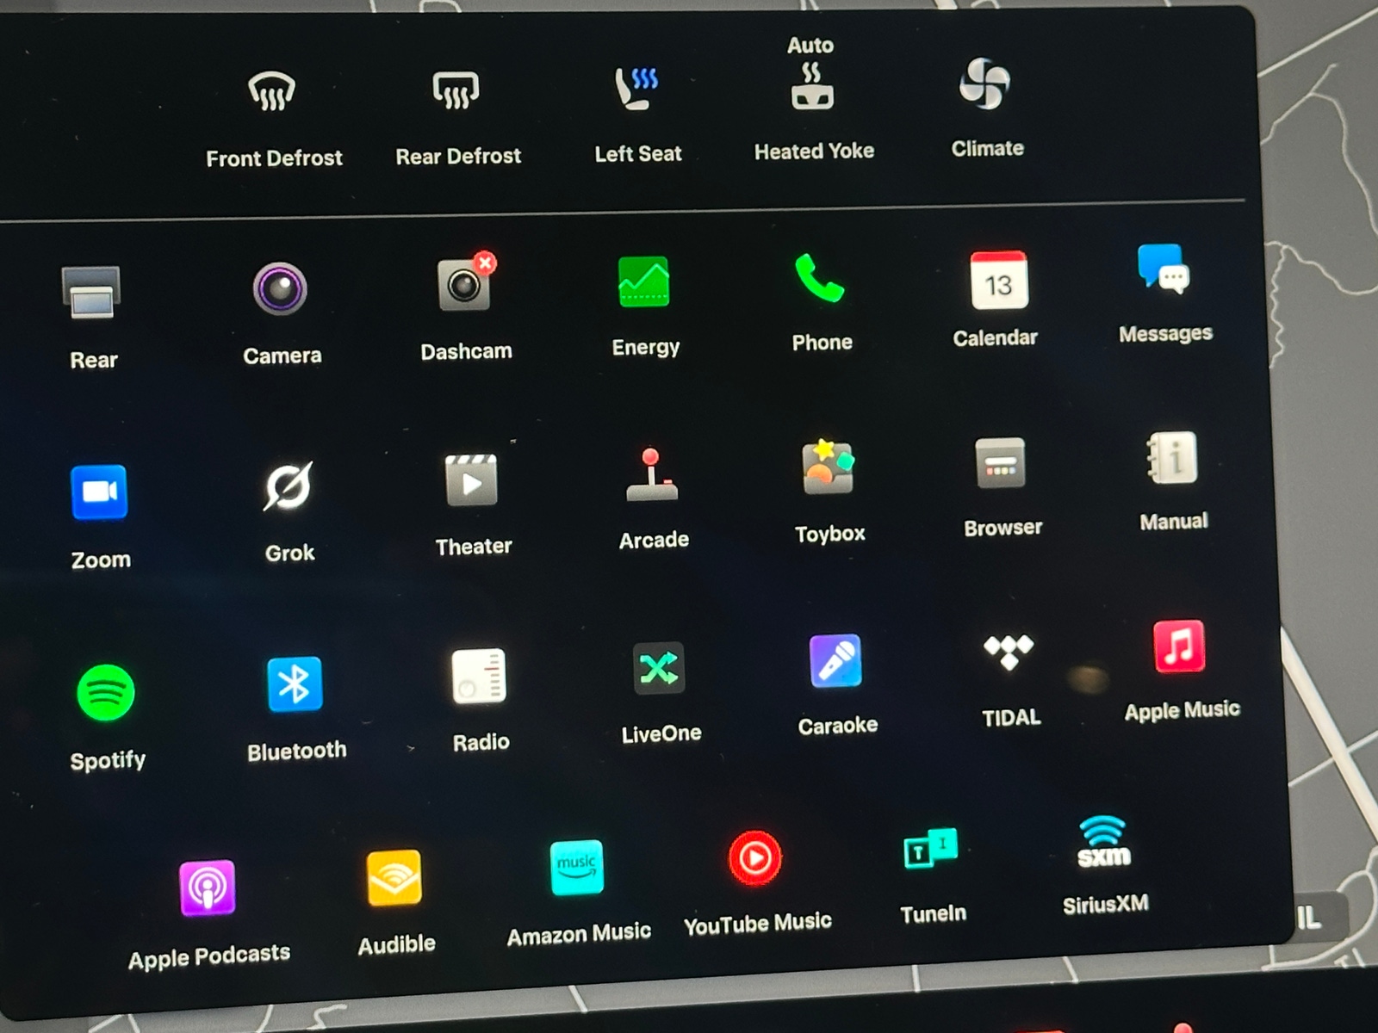The image size is (1378, 1033).
Task: Open the Toybox app
Action: coord(828,467)
